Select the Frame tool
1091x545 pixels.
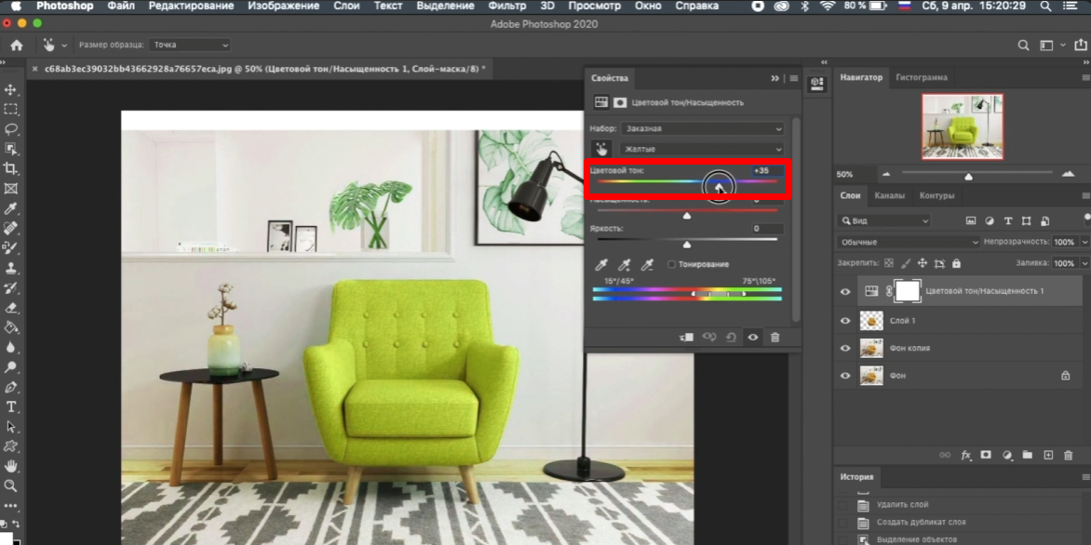pos(10,189)
